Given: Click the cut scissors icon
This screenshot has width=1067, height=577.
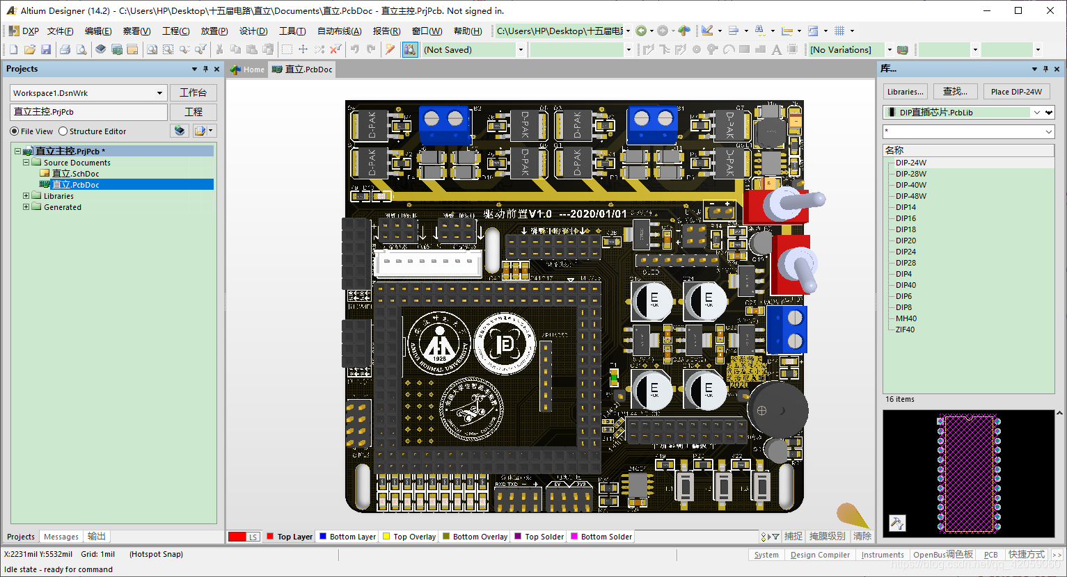Looking at the screenshot, I should click(x=219, y=49).
